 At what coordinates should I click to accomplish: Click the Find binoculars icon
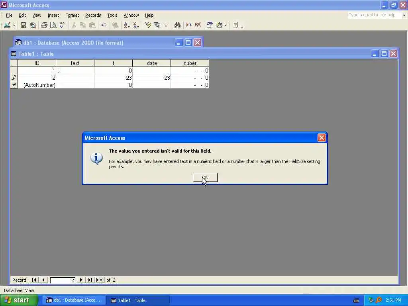[177, 25]
